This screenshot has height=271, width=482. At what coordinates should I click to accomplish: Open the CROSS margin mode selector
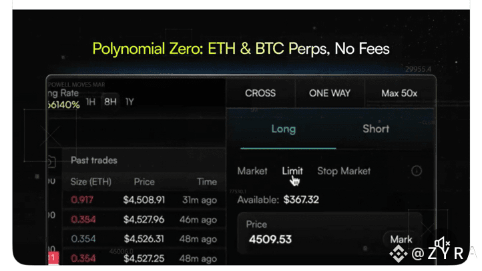point(260,93)
